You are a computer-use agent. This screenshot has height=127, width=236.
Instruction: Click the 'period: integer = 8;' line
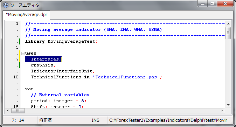[x=58, y=101]
